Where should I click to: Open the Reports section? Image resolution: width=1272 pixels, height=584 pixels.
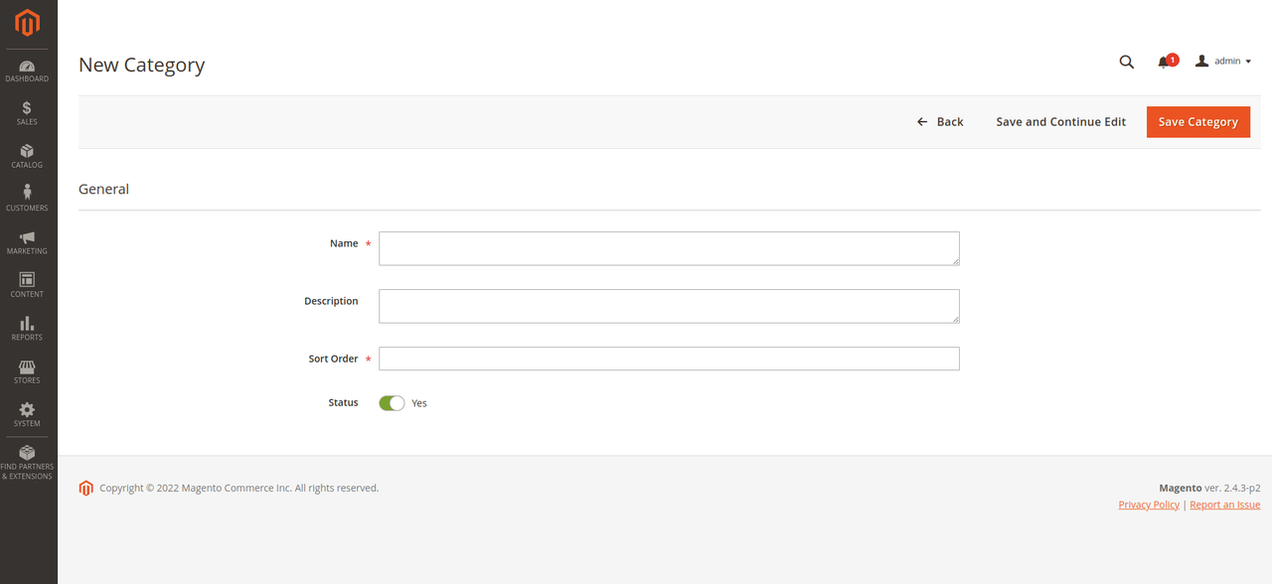(x=26, y=327)
